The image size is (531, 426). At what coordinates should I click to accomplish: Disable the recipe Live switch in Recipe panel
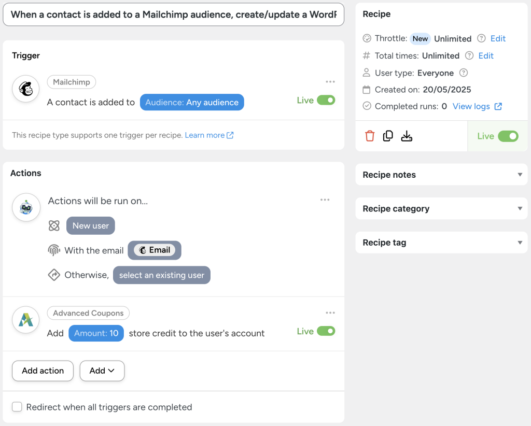tap(507, 136)
